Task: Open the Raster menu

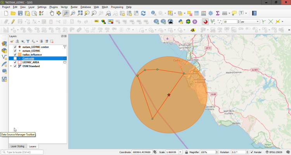Action: click(74, 7)
